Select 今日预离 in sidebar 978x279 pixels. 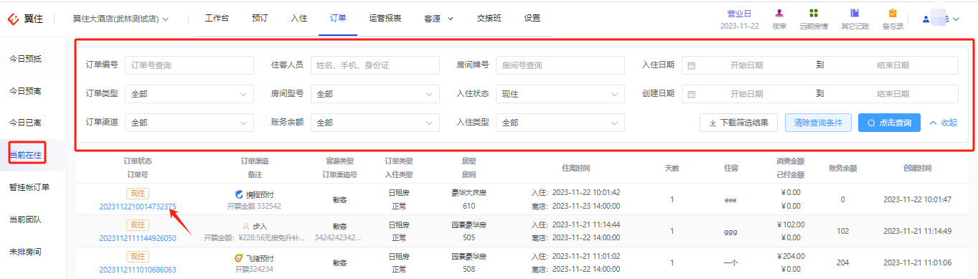(x=24, y=91)
